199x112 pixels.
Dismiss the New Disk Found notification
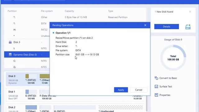[190, 12]
